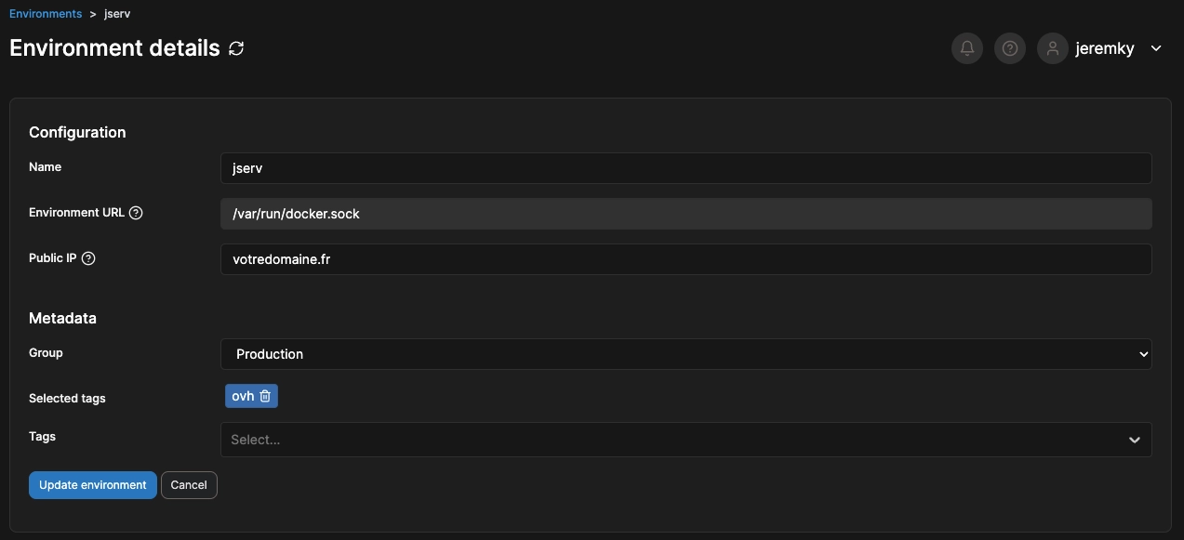This screenshot has height=540, width=1184.
Task: Click the user avatar icon
Action: pos(1053,48)
